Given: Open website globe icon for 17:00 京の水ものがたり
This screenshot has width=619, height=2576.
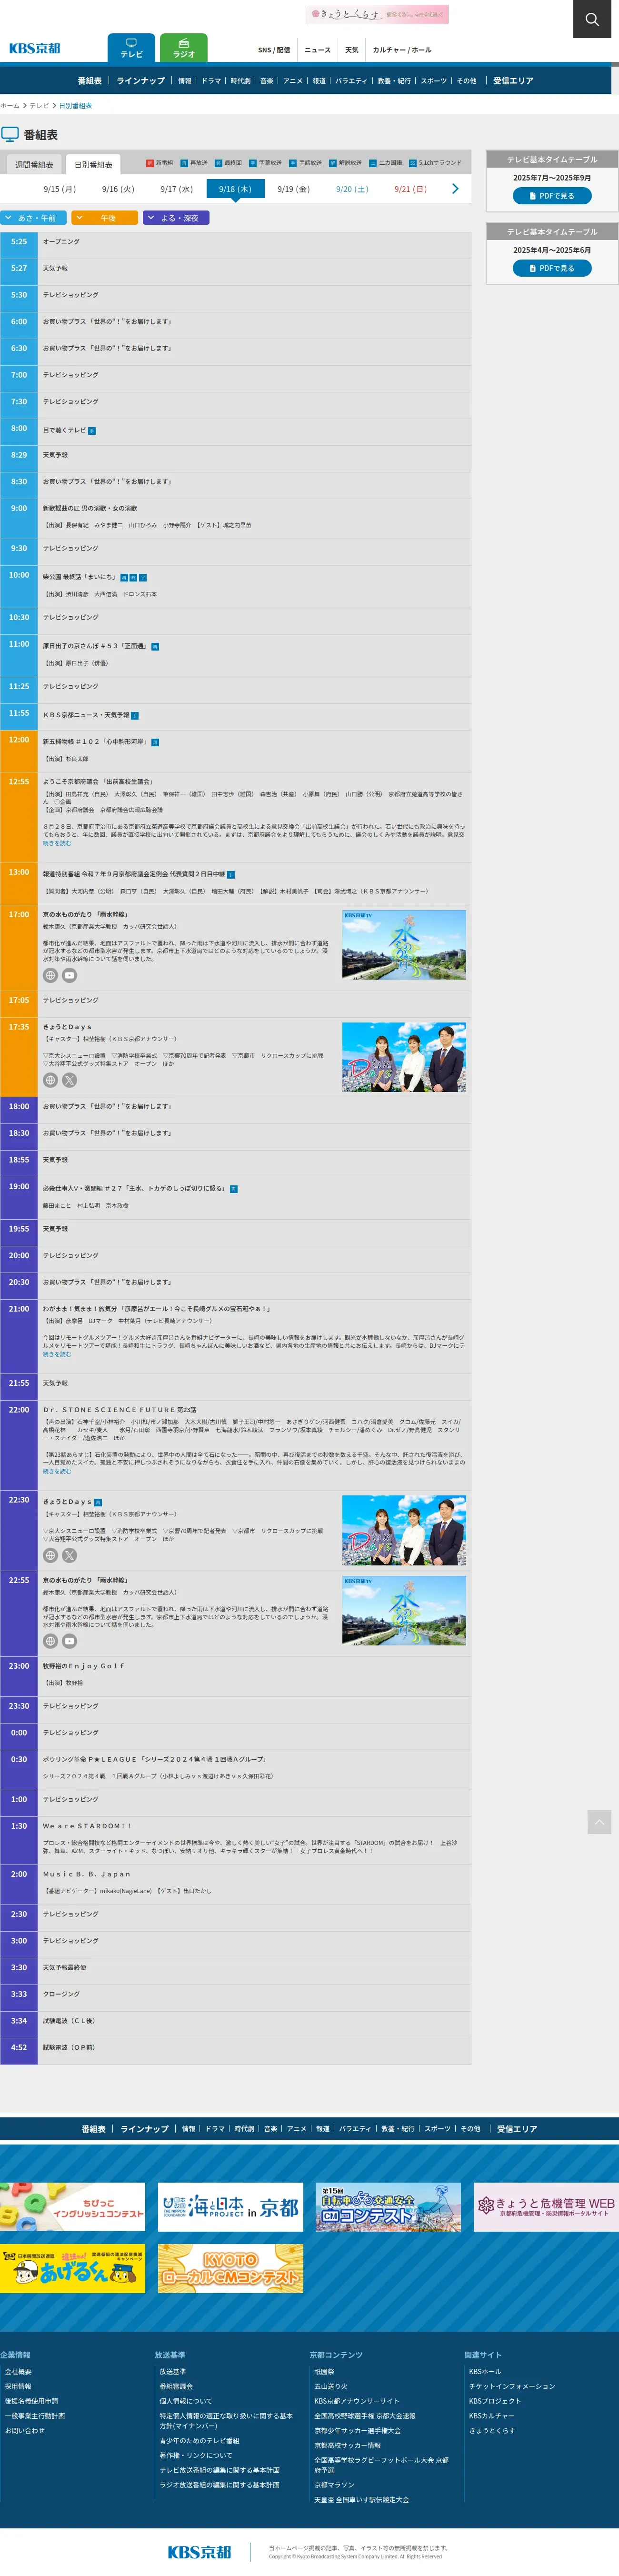Looking at the screenshot, I should pos(50,975).
